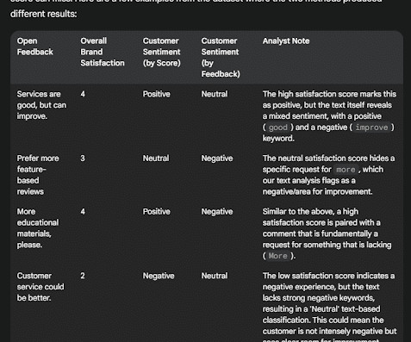This screenshot has width=411, height=342.
Task: Click the 'good' inline code keyword
Action: pos(278,127)
